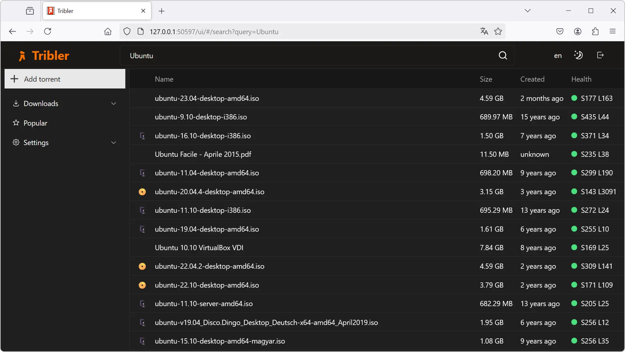This screenshot has width=625, height=352.
Task: Click the file icon beside ubuntu-19.04-desktop-amd64.iso
Action: 142,229
